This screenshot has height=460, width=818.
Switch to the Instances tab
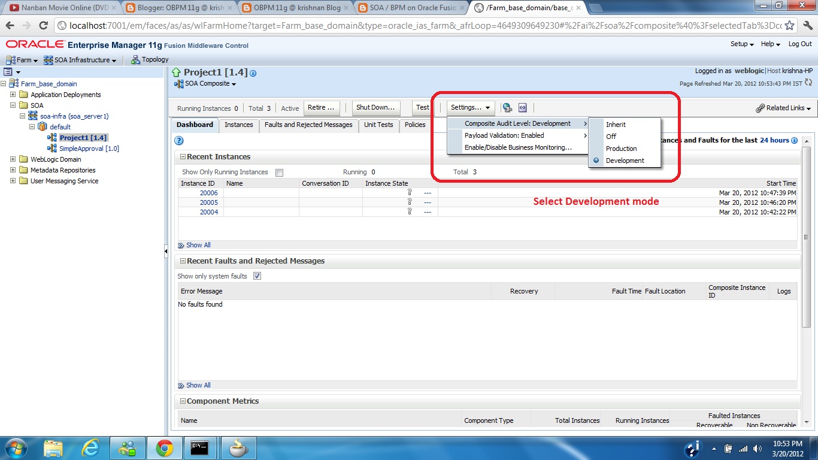(239, 125)
